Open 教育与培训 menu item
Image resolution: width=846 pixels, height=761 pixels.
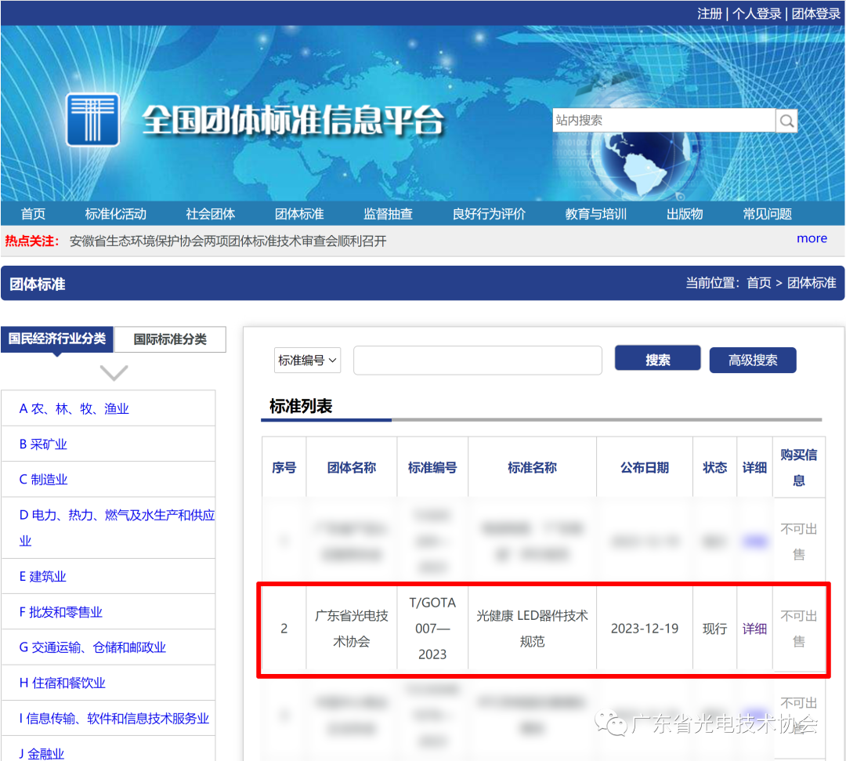(x=595, y=214)
